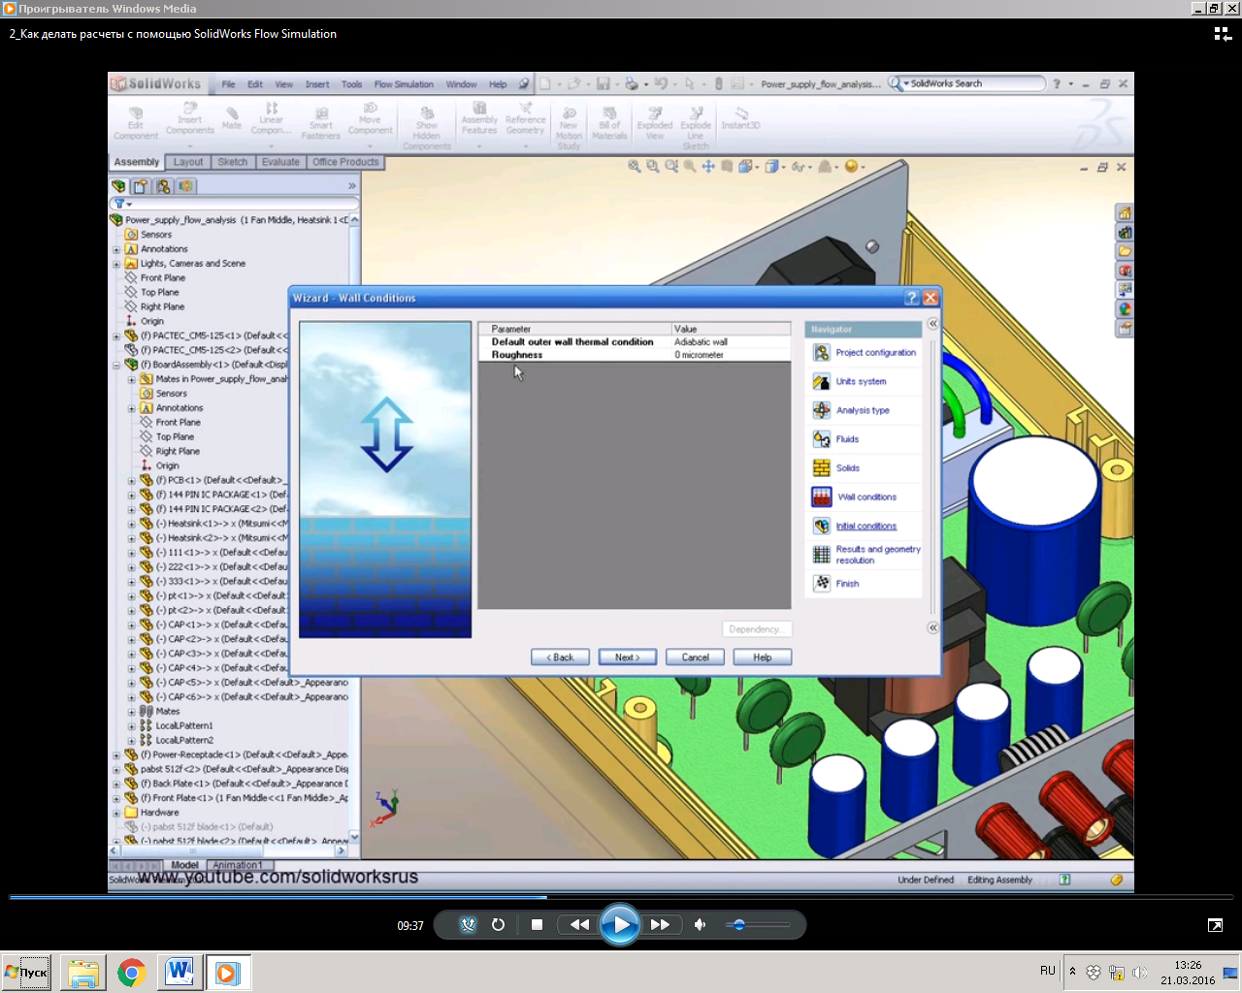Expand the CAP<1> tree node
Screen dimensions: 1242x993
132,625
